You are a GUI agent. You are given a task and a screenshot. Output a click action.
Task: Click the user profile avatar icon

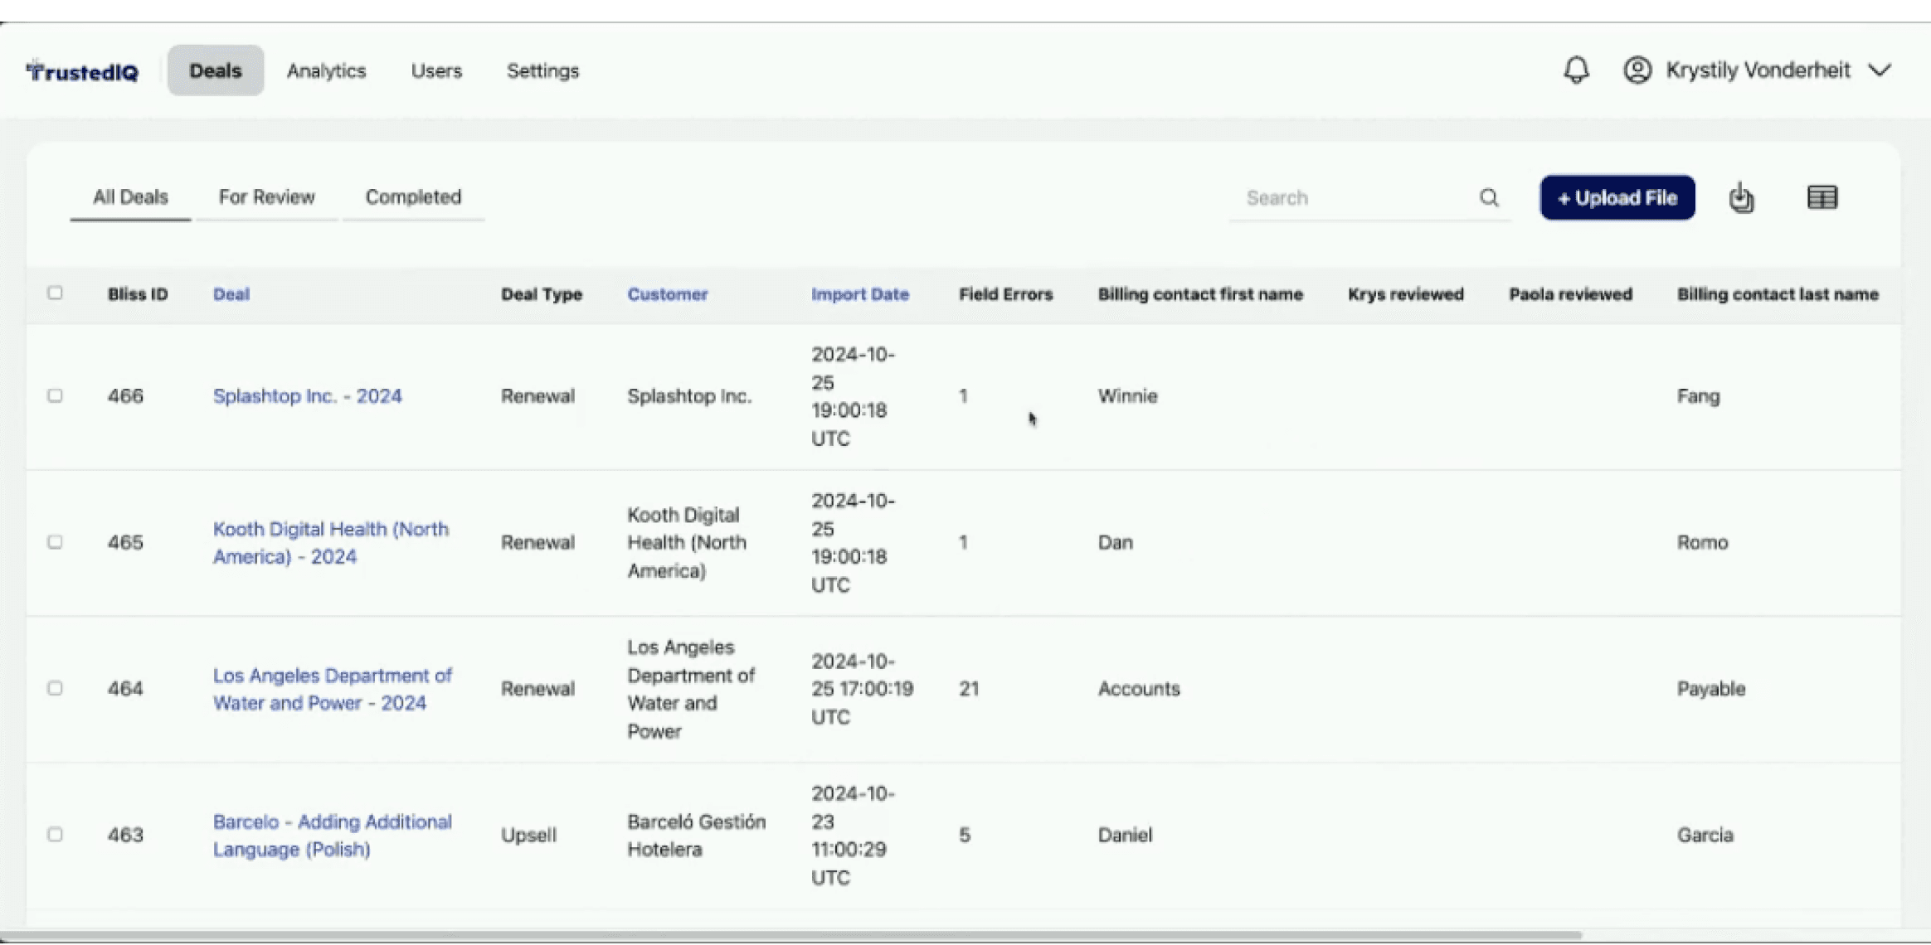[1637, 70]
